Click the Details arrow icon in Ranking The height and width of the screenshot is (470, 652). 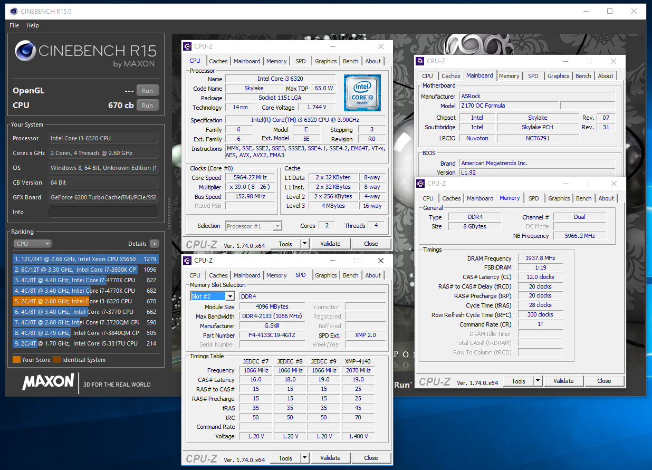point(154,244)
